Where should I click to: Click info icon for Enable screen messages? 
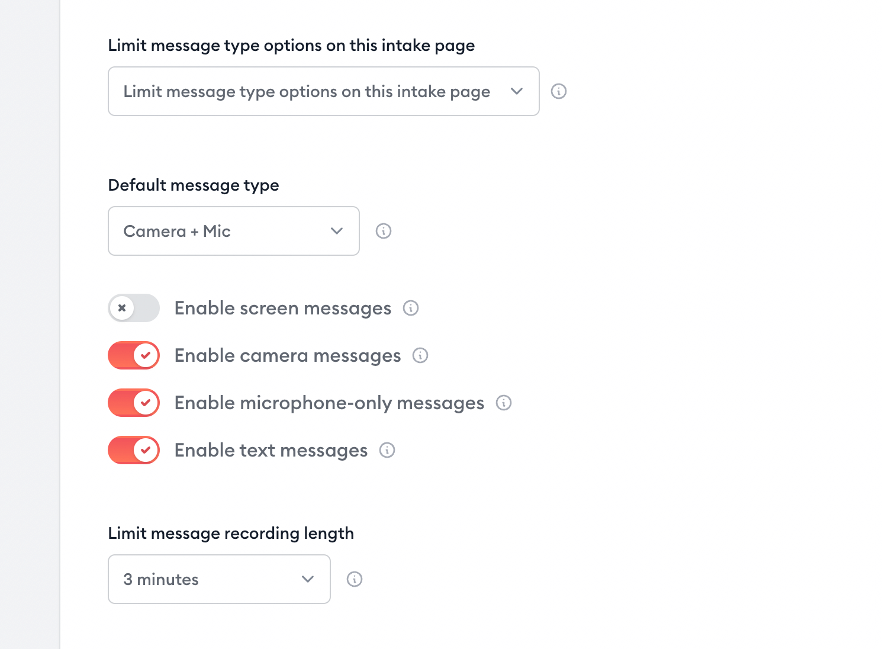coord(411,308)
